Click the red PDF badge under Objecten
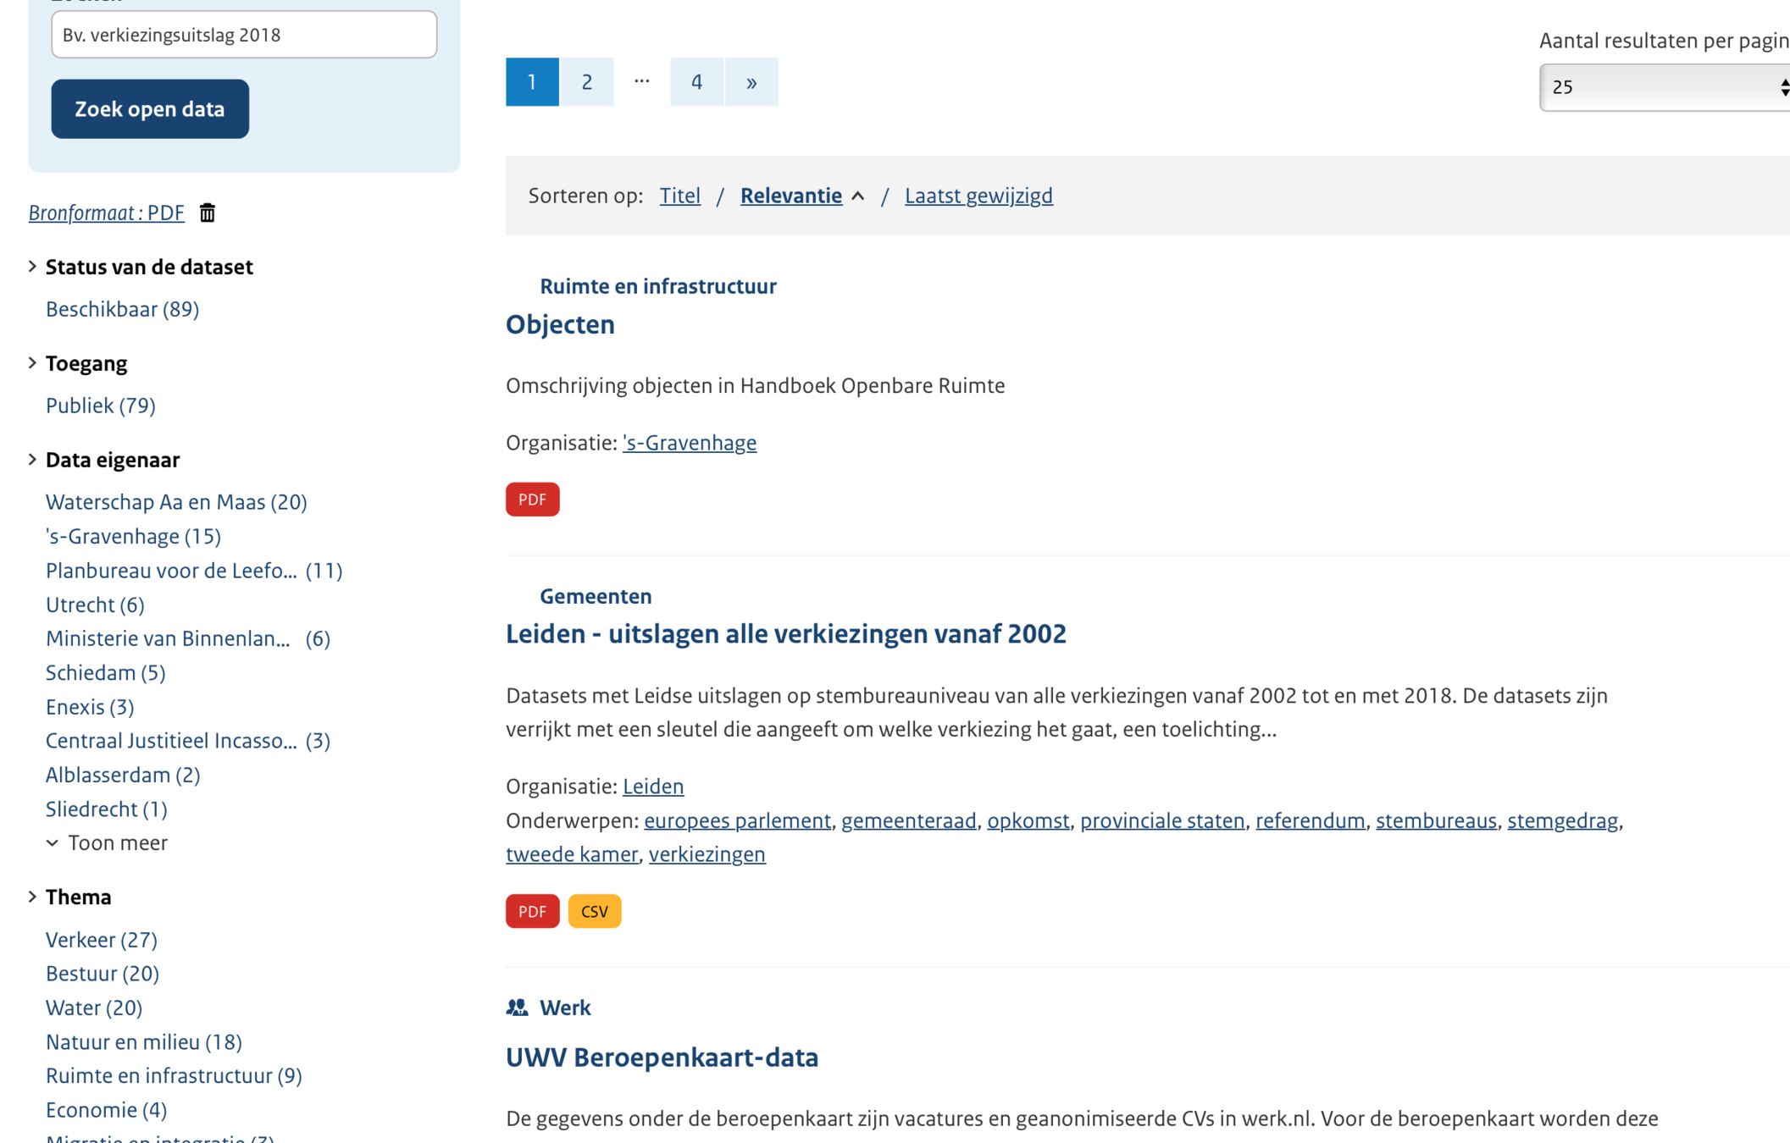Viewport: 1790px width, 1143px height. tap(532, 500)
